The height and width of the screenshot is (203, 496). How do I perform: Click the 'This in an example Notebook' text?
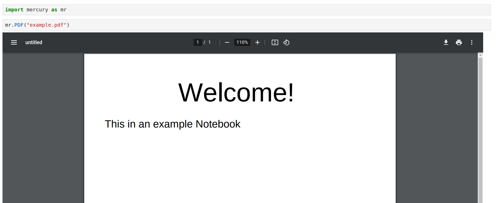click(172, 124)
